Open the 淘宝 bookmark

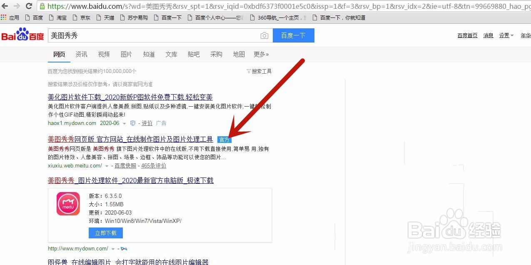coord(58,17)
